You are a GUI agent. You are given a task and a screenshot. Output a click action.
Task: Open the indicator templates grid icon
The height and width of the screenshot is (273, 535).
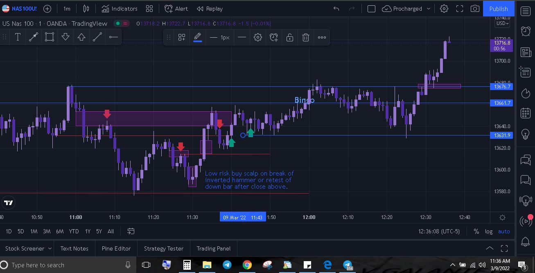(x=149, y=9)
